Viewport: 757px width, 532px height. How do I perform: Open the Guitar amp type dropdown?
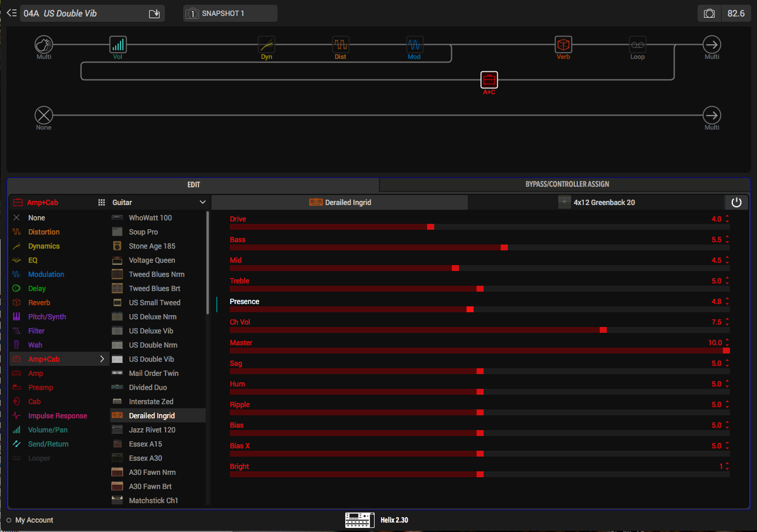point(159,202)
